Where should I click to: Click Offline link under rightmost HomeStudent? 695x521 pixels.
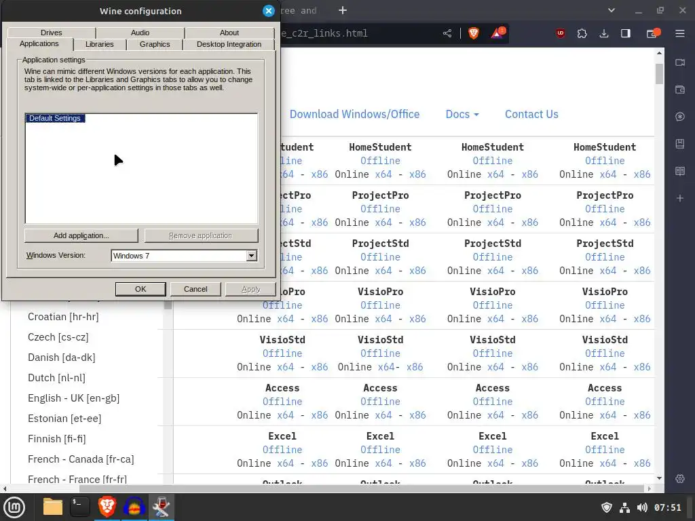click(605, 161)
